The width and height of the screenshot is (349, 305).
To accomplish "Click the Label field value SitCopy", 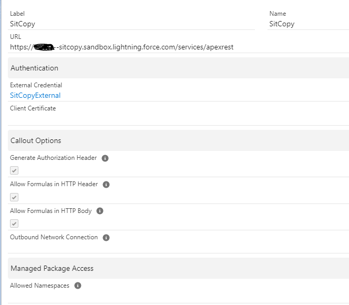I will [23, 24].
